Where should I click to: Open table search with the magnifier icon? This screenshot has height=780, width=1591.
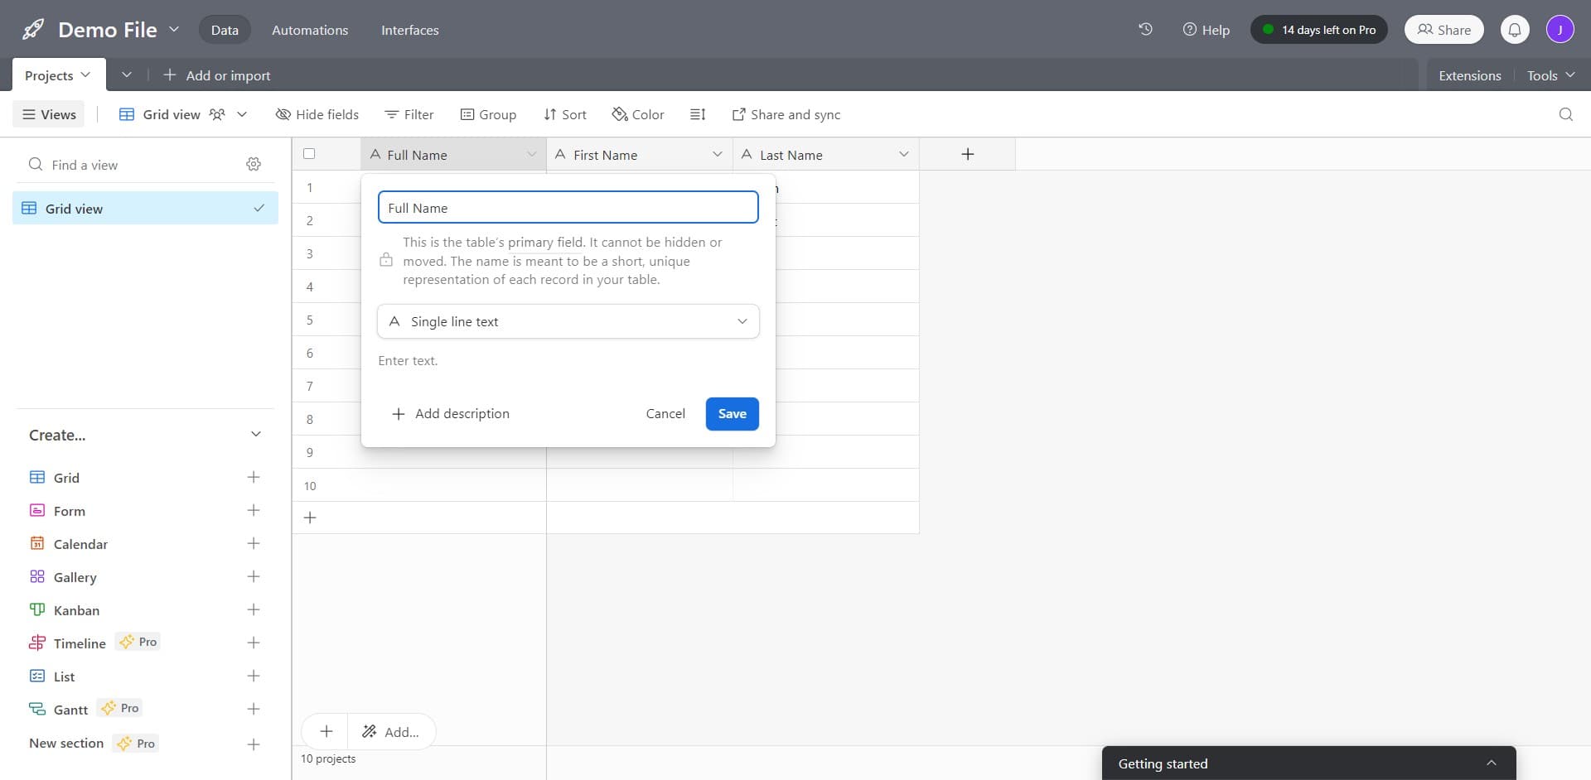click(1565, 114)
